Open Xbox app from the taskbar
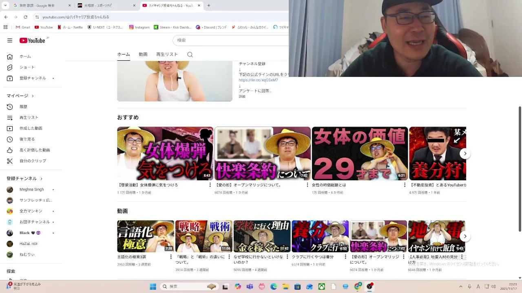 [322, 286]
